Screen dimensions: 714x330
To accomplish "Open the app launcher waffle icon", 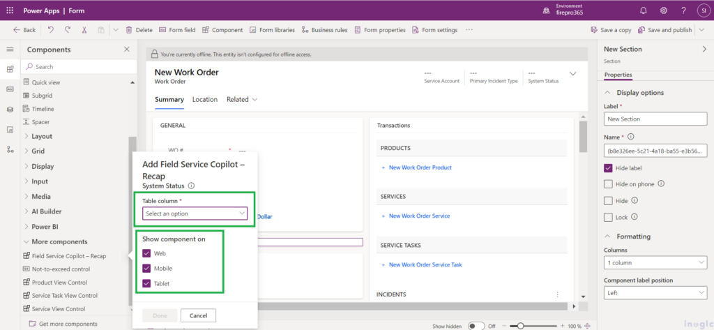I will tap(10, 10).
